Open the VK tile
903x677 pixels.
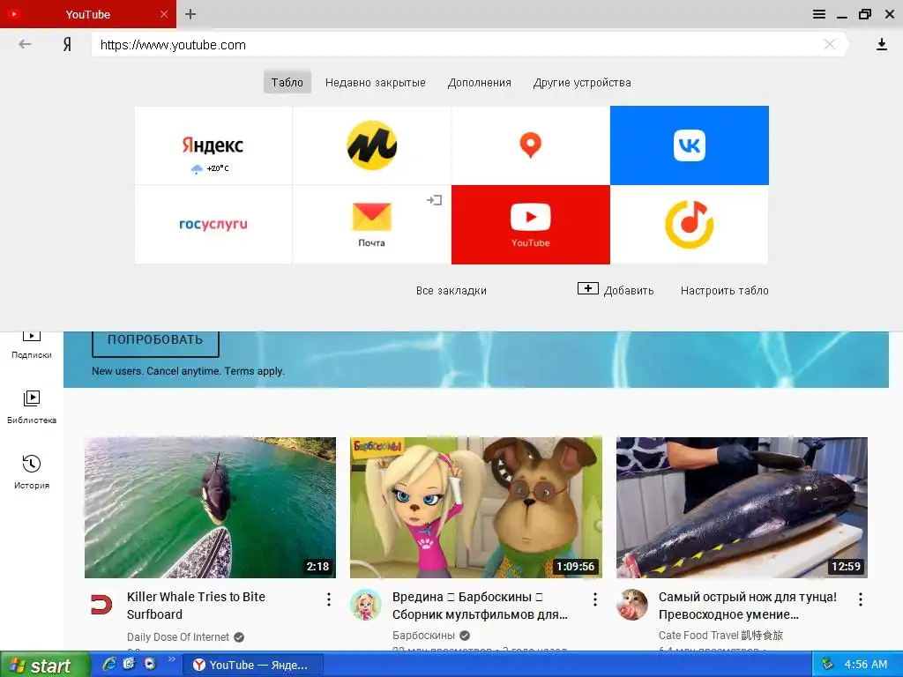point(690,145)
